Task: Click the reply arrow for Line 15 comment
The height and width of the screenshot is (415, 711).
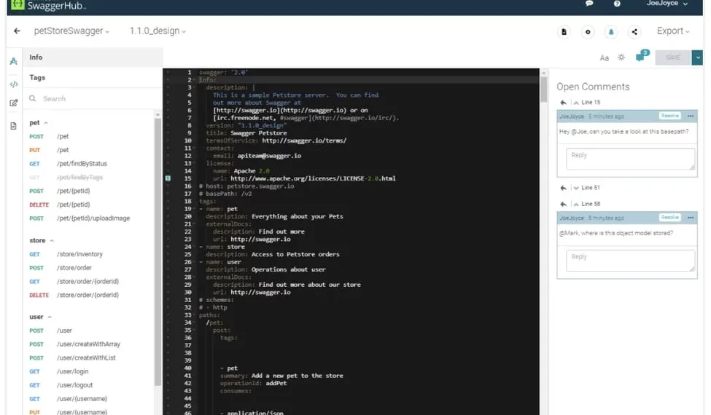Action: coord(563,102)
